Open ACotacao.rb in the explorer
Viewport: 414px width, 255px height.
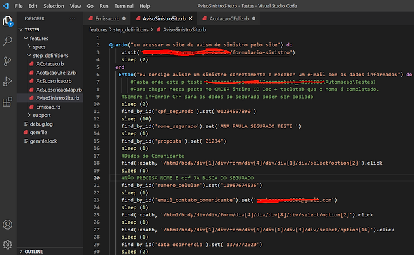(50, 64)
